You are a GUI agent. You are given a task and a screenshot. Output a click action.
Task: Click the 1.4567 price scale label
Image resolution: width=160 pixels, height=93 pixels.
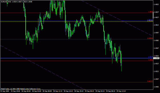pyautogui.click(x=156, y=48)
